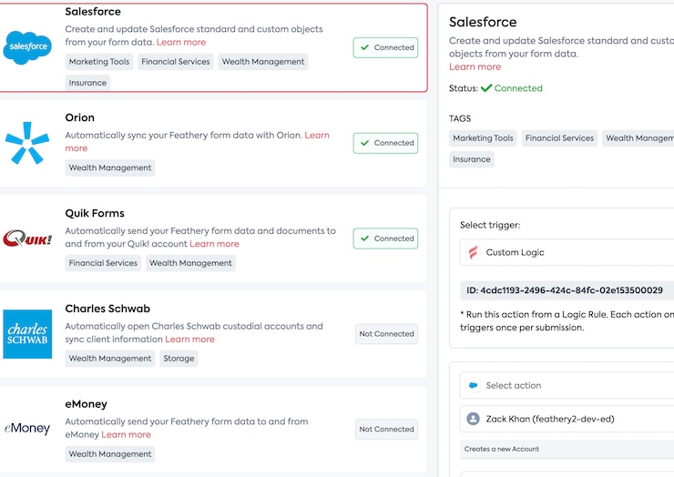Click the Orion blue starburst logo
674x477 pixels.
[27, 143]
